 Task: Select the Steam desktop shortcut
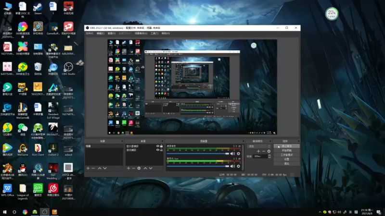(x=38, y=8)
